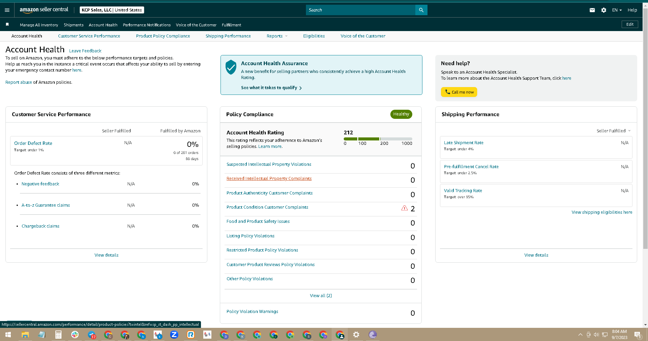
Task: Click the 212 Account Health Rating score
Action: (348, 133)
